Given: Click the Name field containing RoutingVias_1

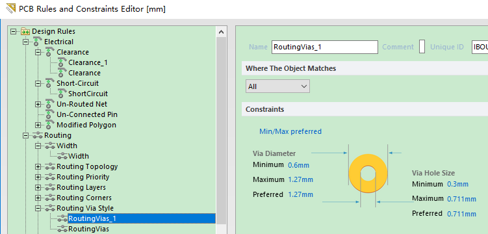Looking at the screenshot, I should [x=325, y=47].
